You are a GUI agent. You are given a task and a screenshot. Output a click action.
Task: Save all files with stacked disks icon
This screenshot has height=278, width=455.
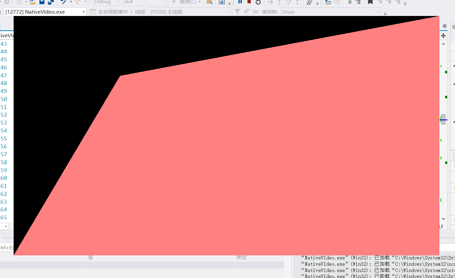[x=51, y=2]
